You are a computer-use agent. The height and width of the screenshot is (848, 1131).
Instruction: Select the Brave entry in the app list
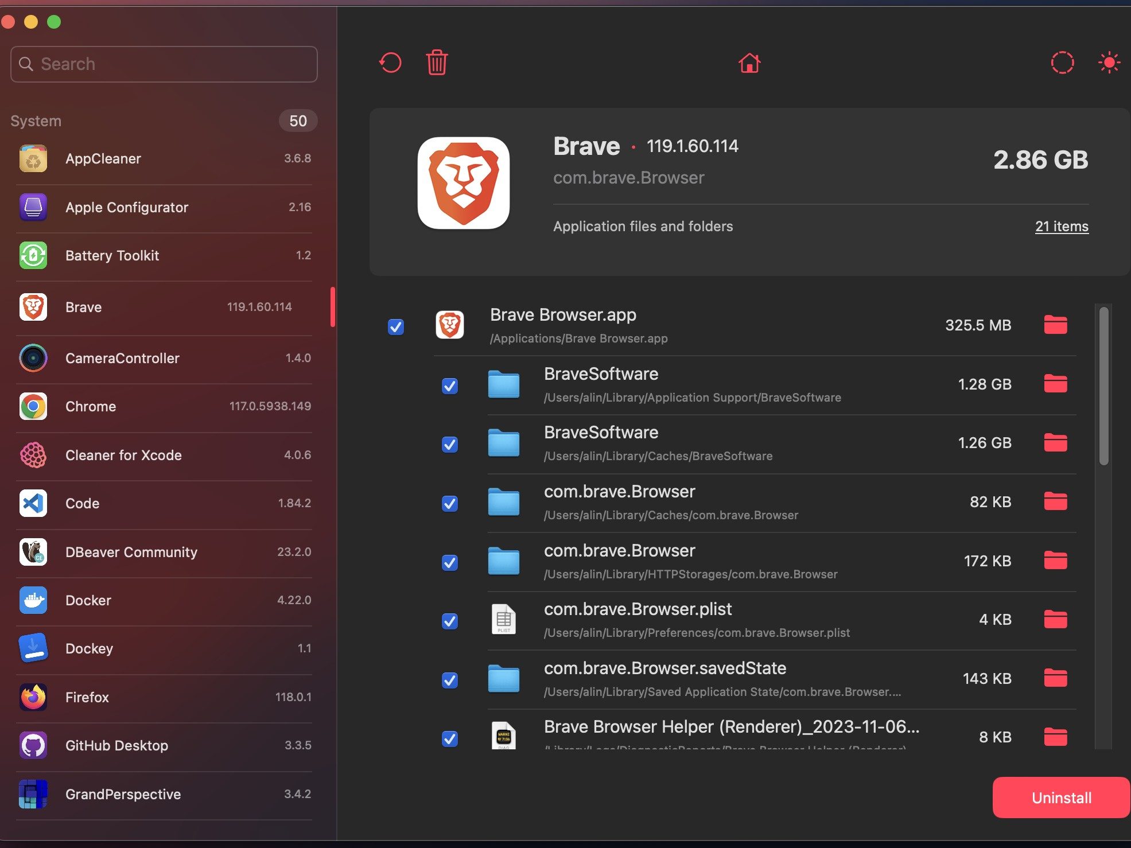pos(165,307)
